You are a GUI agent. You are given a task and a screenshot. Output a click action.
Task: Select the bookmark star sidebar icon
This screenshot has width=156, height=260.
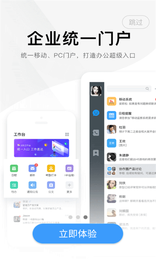pos(96,153)
